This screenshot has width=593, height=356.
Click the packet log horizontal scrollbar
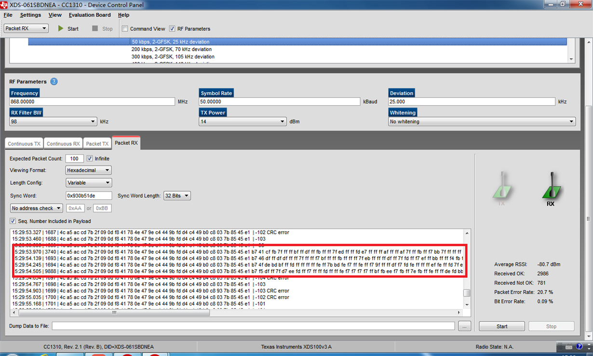tap(114, 313)
